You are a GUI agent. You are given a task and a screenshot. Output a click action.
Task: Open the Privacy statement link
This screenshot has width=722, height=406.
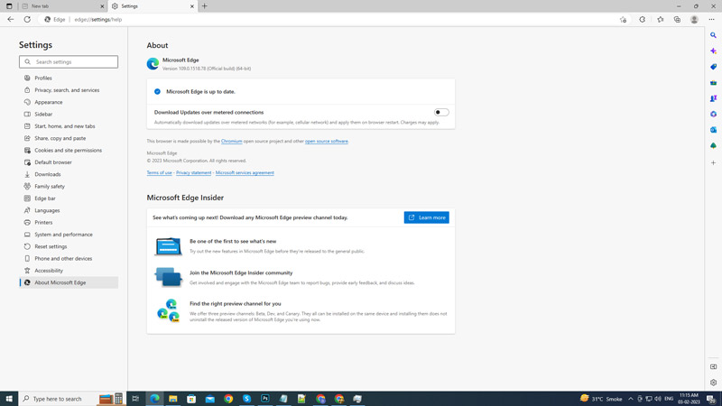coord(193,172)
